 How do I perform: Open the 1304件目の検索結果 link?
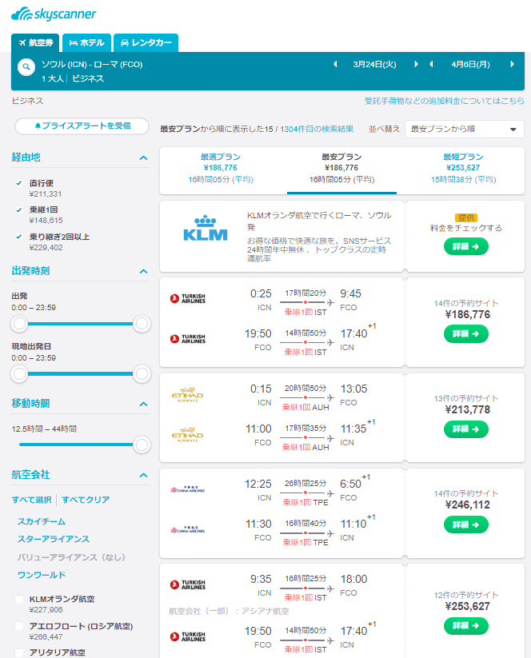[x=317, y=130]
